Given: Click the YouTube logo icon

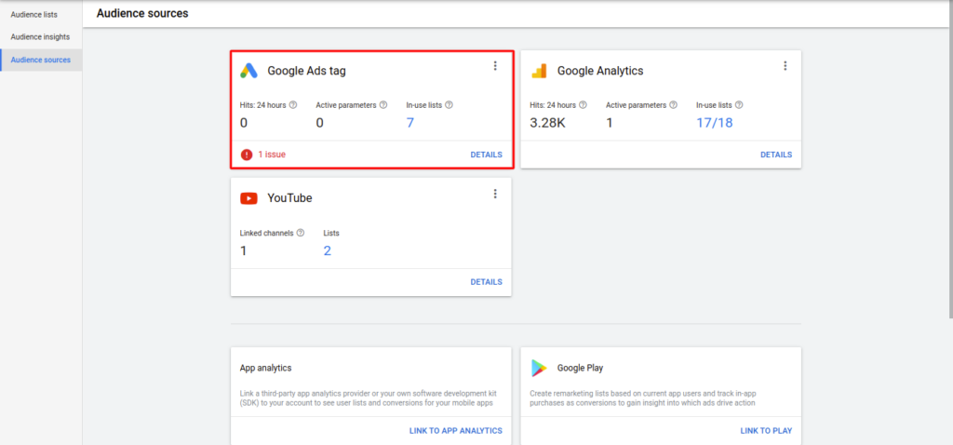Looking at the screenshot, I should click(248, 198).
